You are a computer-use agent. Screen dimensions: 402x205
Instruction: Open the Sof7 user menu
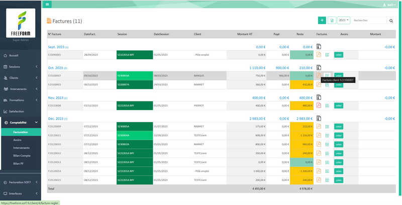(390, 4)
